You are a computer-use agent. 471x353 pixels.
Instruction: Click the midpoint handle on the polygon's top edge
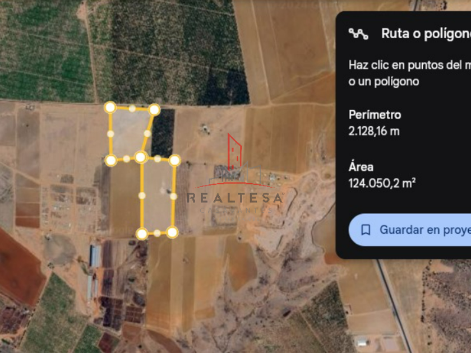132,109
